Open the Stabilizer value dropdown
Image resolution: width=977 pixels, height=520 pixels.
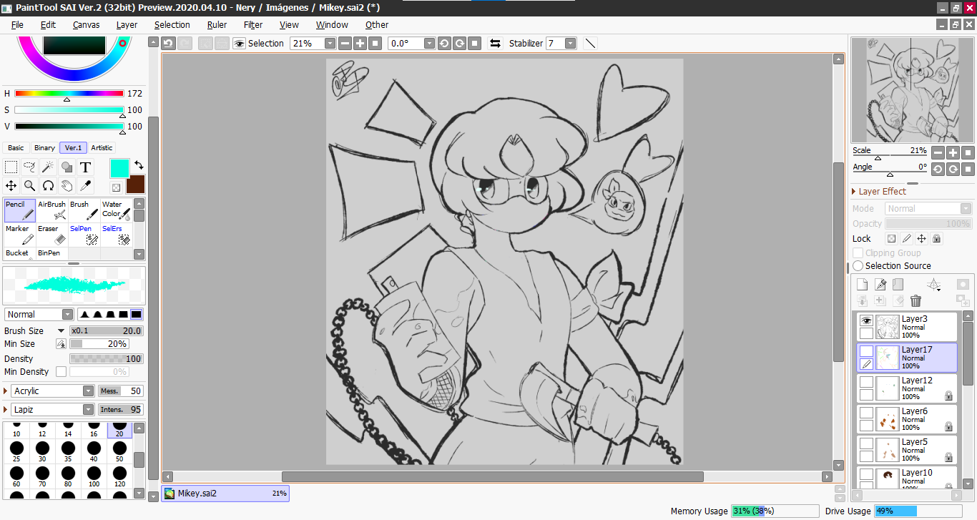click(x=570, y=44)
